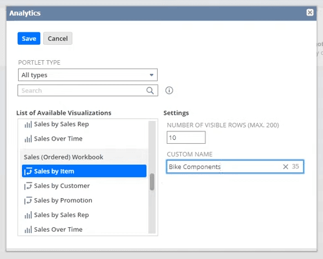Select the highlighted Sales by Item row
323x259 pixels.
tap(84, 171)
